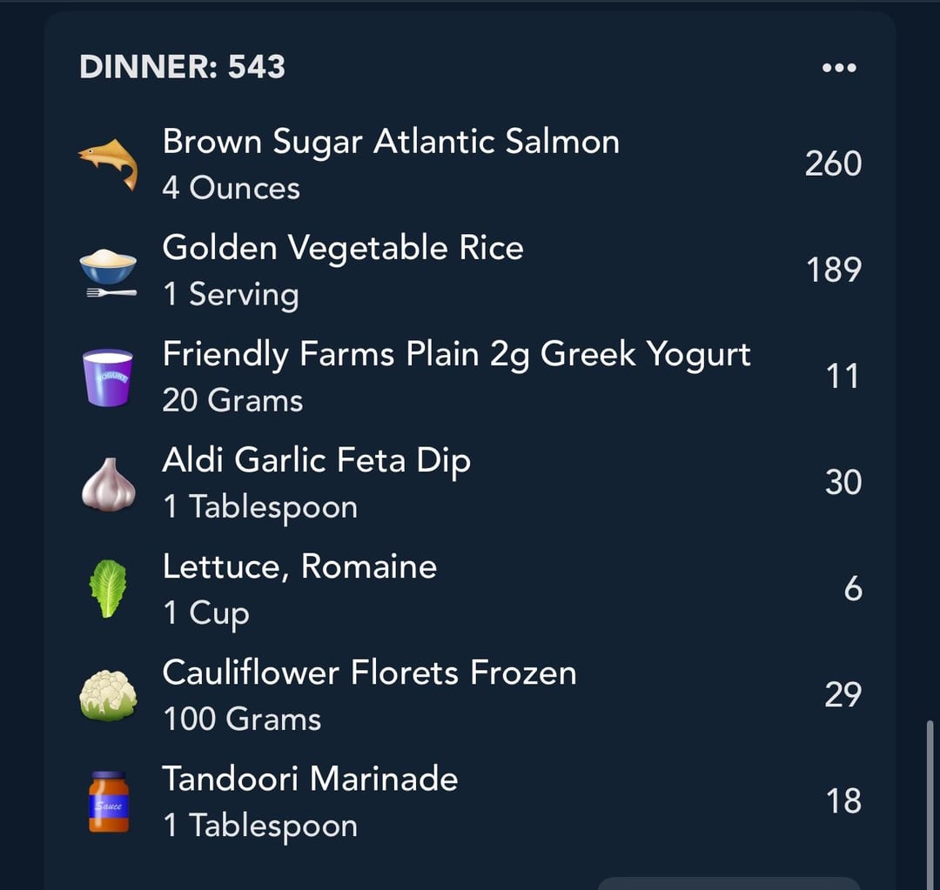Screen dimensions: 940x890
Task: Tap the orange sauce jar icon
Action: tap(109, 802)
